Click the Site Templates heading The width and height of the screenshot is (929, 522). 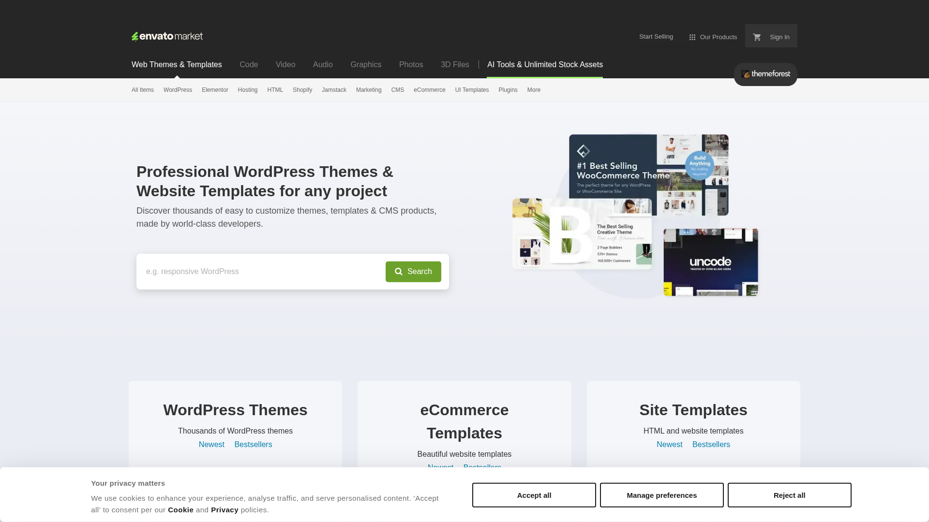pos(693,410)
